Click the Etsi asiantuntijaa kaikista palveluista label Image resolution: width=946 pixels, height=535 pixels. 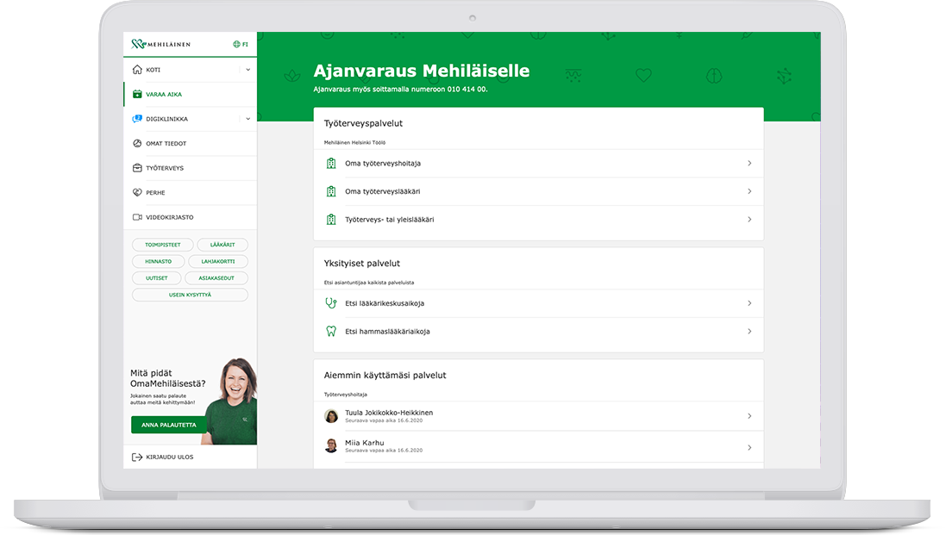point(368,283)
